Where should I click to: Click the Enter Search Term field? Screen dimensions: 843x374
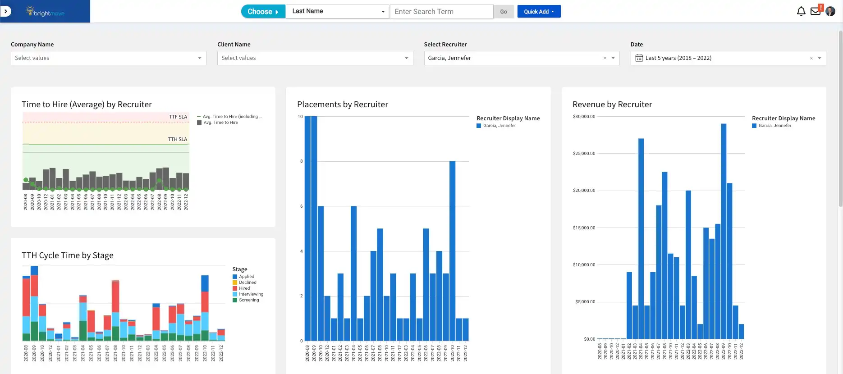click(x=441, y=12)
